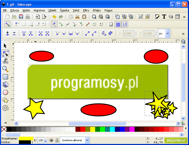Zoom to fit drawing icon
The width and height of the screenshot is (189, 145).
(x=101, y=17)
